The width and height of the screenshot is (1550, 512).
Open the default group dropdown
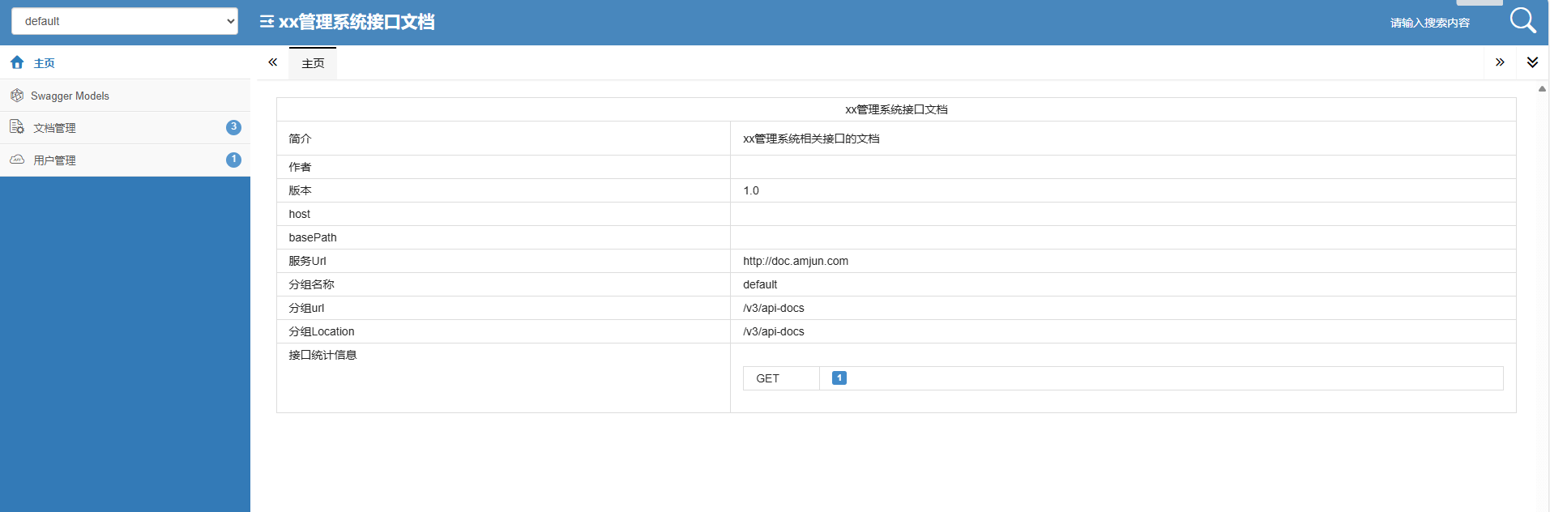pyautogui.click(x=125, y=21)
